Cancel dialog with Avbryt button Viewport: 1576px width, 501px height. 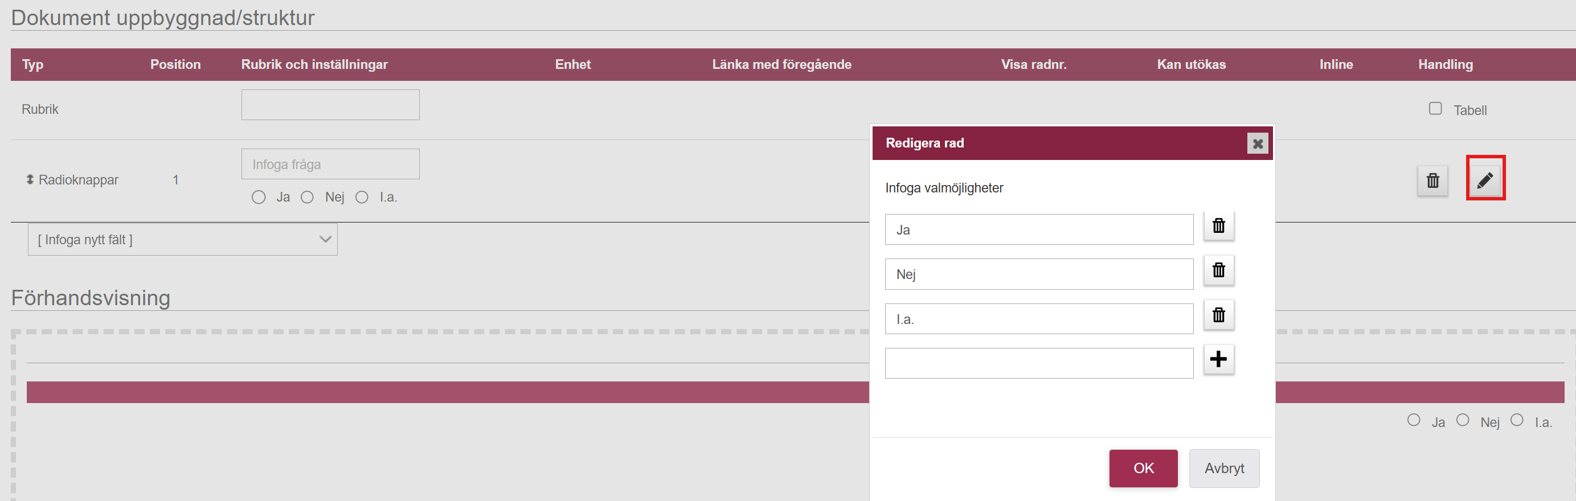click(x=1223, y=469)
